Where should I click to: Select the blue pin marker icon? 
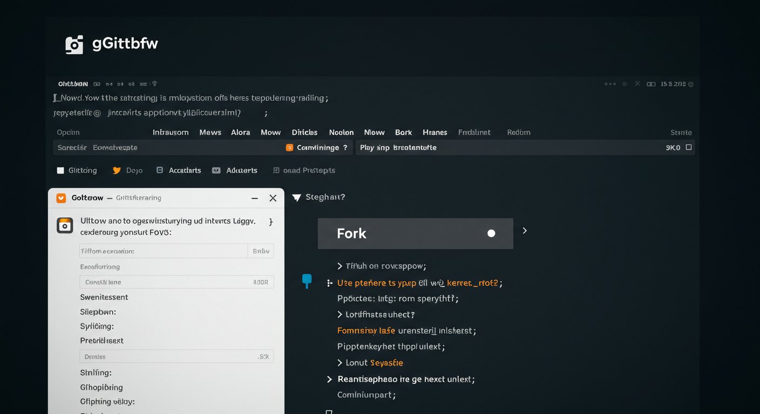point(307,281)
